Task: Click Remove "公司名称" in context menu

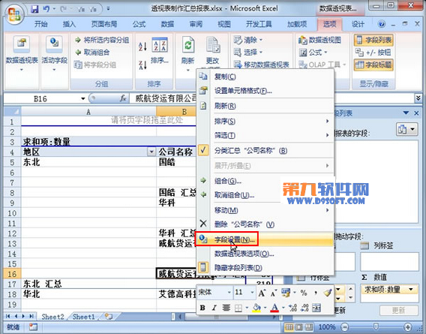Action: tap(265, 224)
